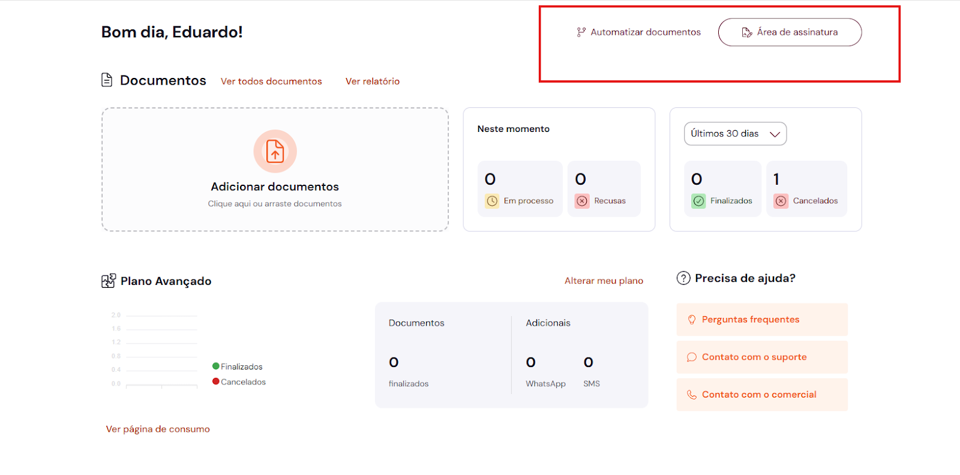Toggle the Finalizados chart legend item
This screenshot has height=475, width=960.
point(238,366)
